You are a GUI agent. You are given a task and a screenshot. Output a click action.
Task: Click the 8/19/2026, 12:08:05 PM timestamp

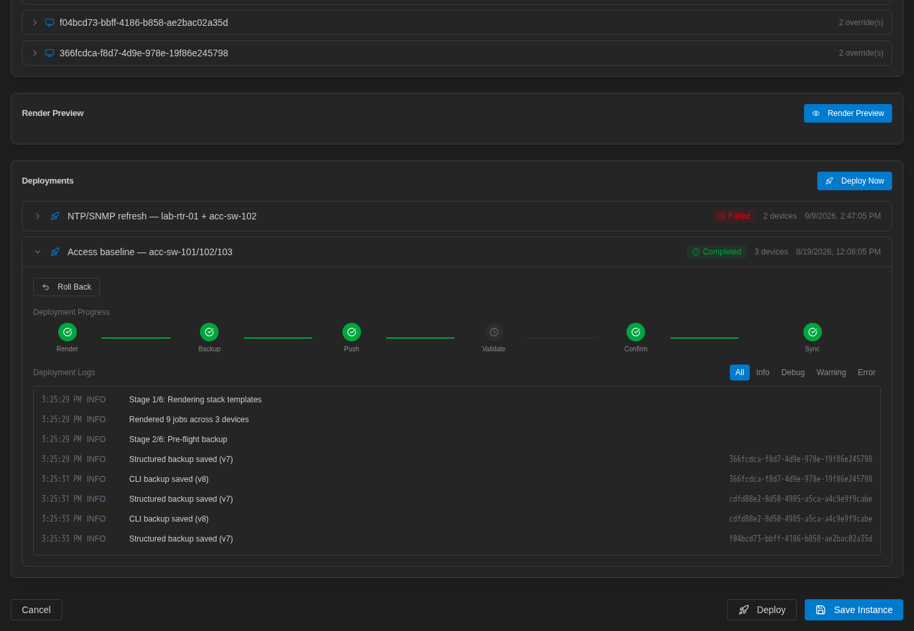coord(838,252)
